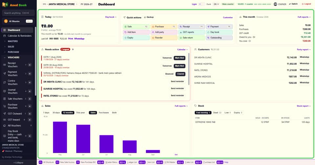Click the This month bar-chart icon
This screenshot has height=165, width=315.
pyautogui.click(x=241, y=17)
